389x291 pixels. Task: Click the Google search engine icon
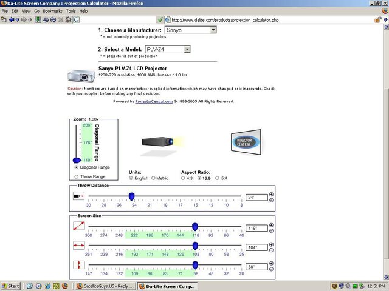click(76, 20)
